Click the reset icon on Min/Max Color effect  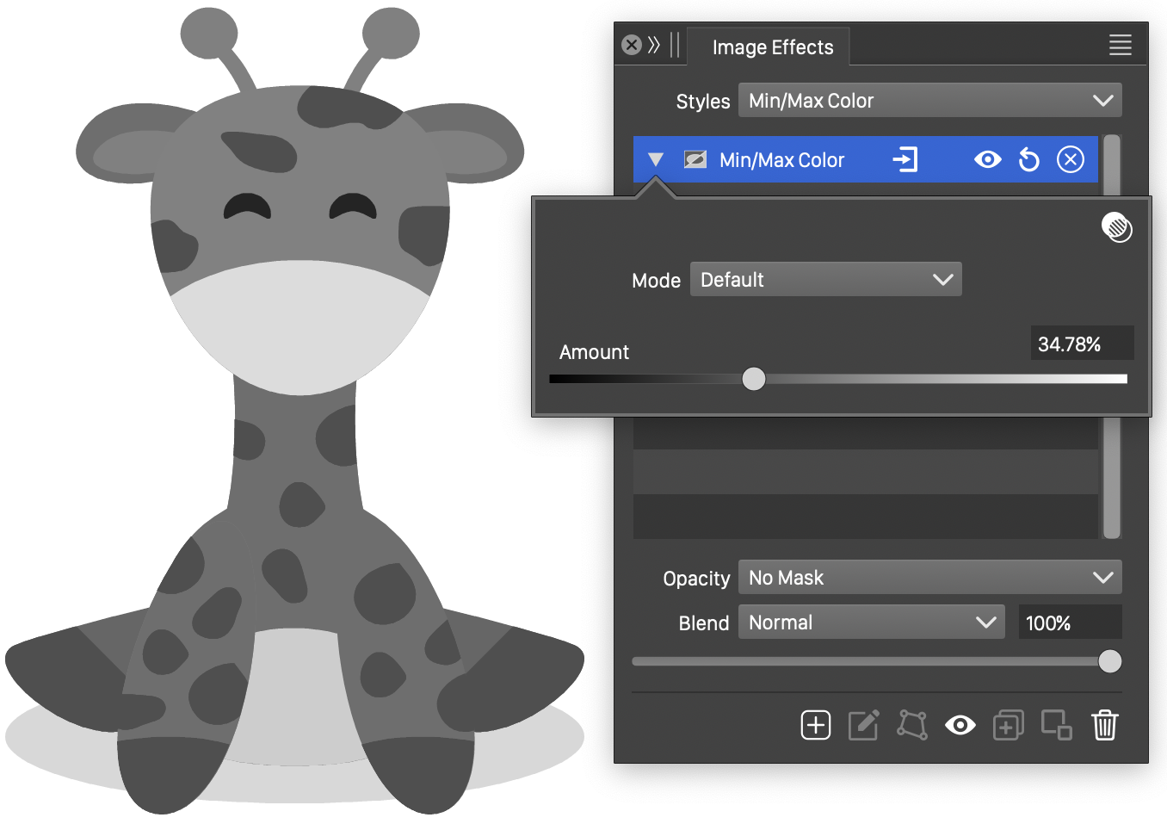coord(1028,160)
